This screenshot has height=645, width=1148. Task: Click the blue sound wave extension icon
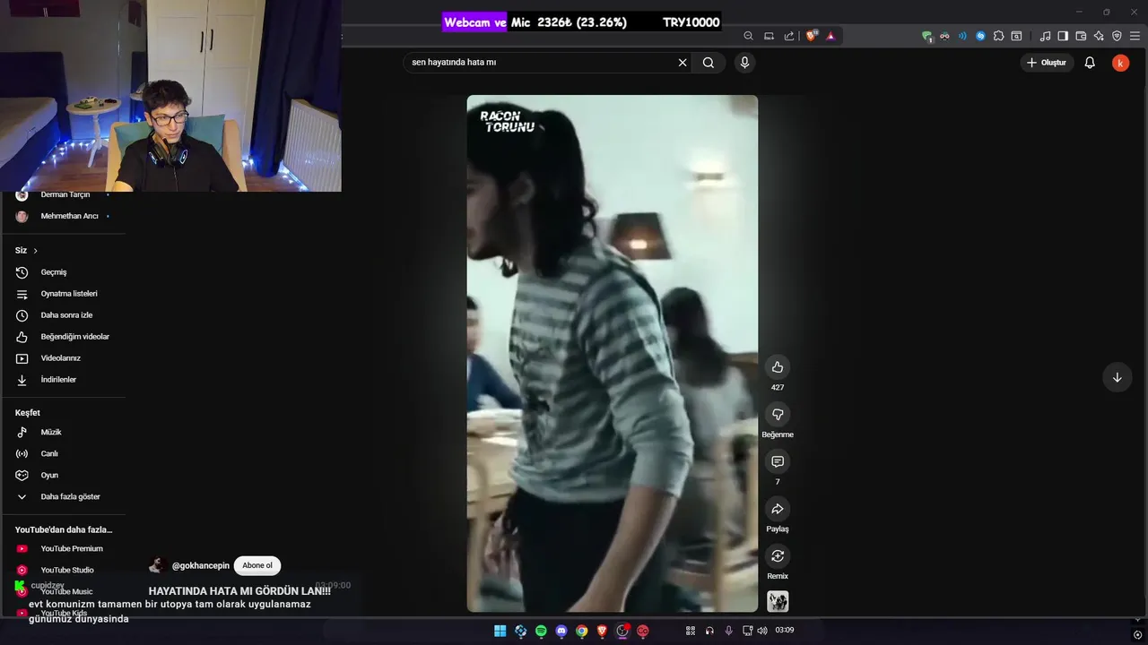point(962,36)
